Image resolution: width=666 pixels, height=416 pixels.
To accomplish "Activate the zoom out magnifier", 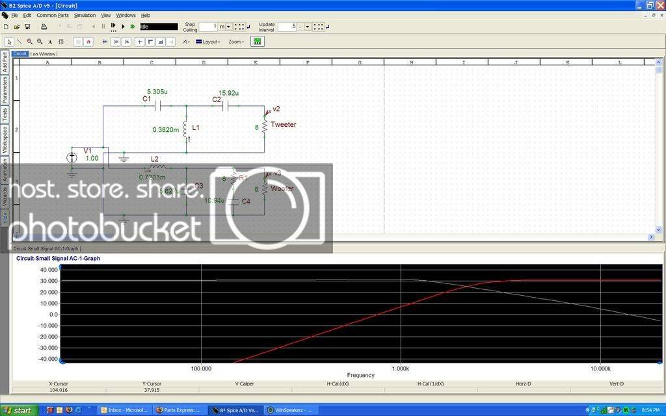I will (x=40, y=42).
